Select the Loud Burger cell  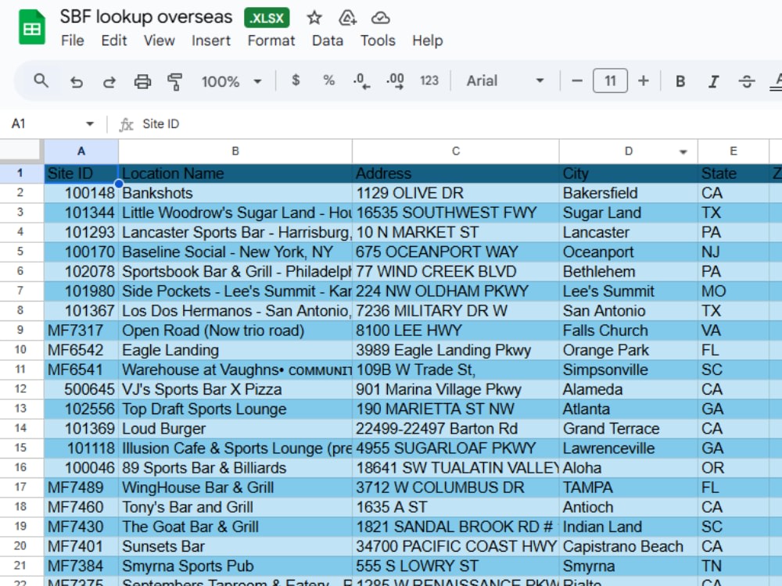point(235,428)
